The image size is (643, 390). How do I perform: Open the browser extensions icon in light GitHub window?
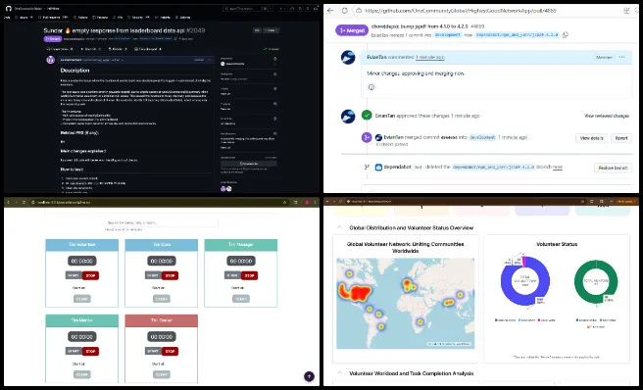coord(626,11)
